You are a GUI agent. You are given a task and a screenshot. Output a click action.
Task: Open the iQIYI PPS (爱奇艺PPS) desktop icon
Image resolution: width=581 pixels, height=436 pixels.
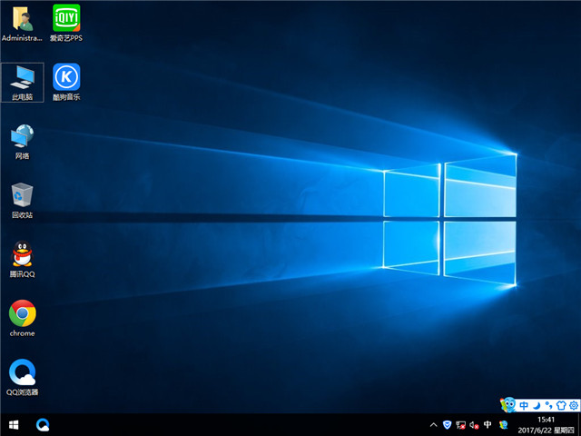66,24
